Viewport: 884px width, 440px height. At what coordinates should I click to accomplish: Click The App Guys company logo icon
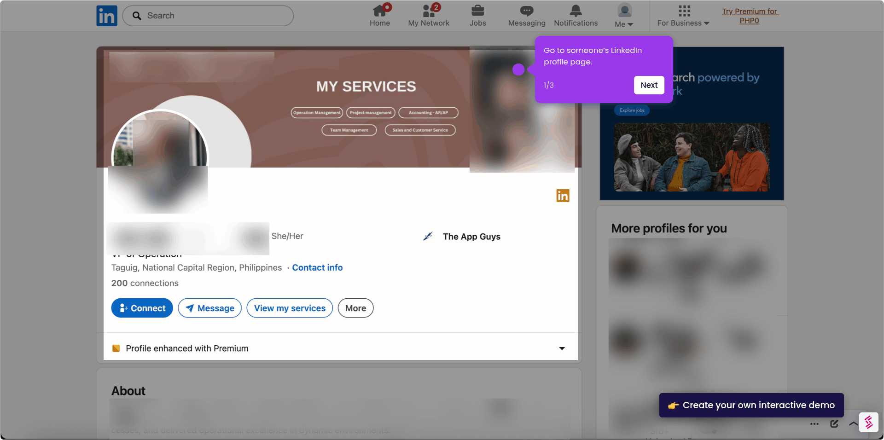pos(428,237)
